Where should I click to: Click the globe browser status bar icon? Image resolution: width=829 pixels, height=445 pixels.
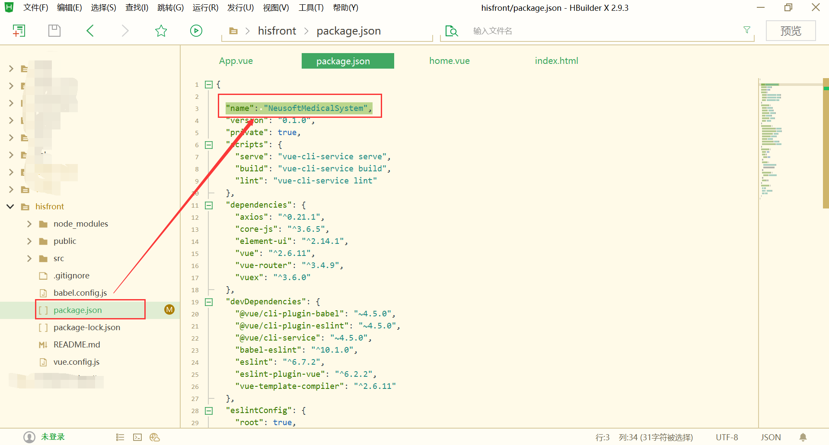155,437
